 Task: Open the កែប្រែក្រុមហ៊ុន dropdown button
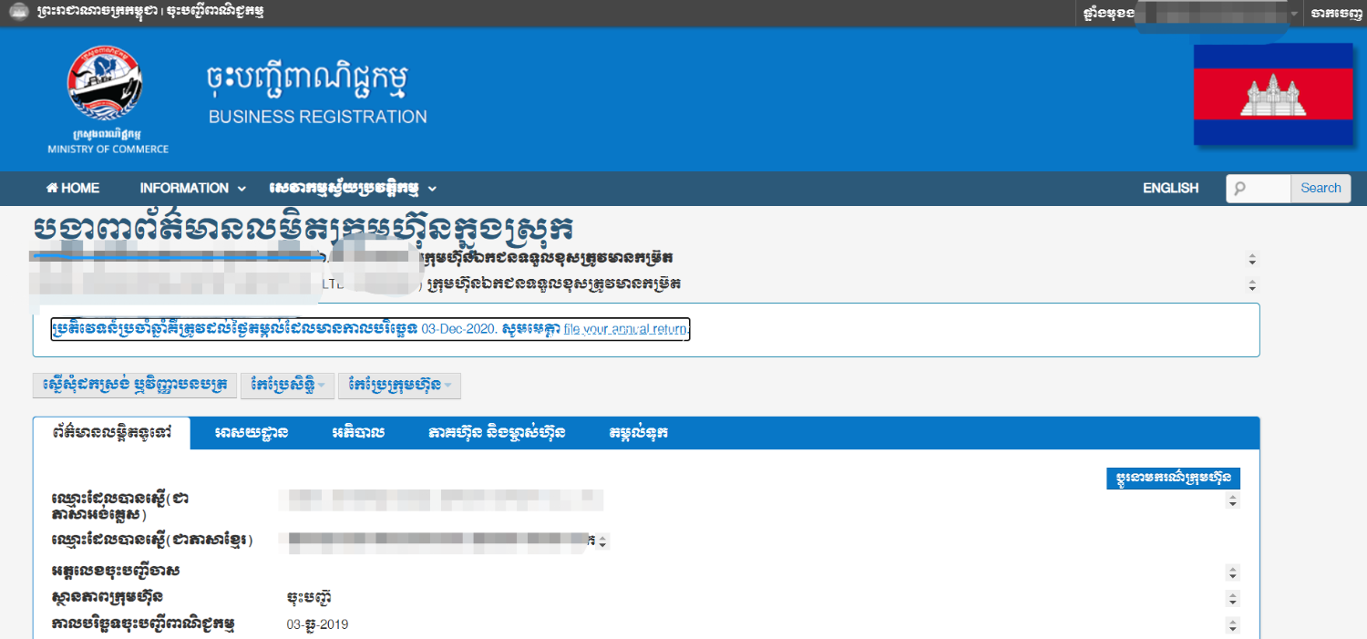(x=398, y=386)
